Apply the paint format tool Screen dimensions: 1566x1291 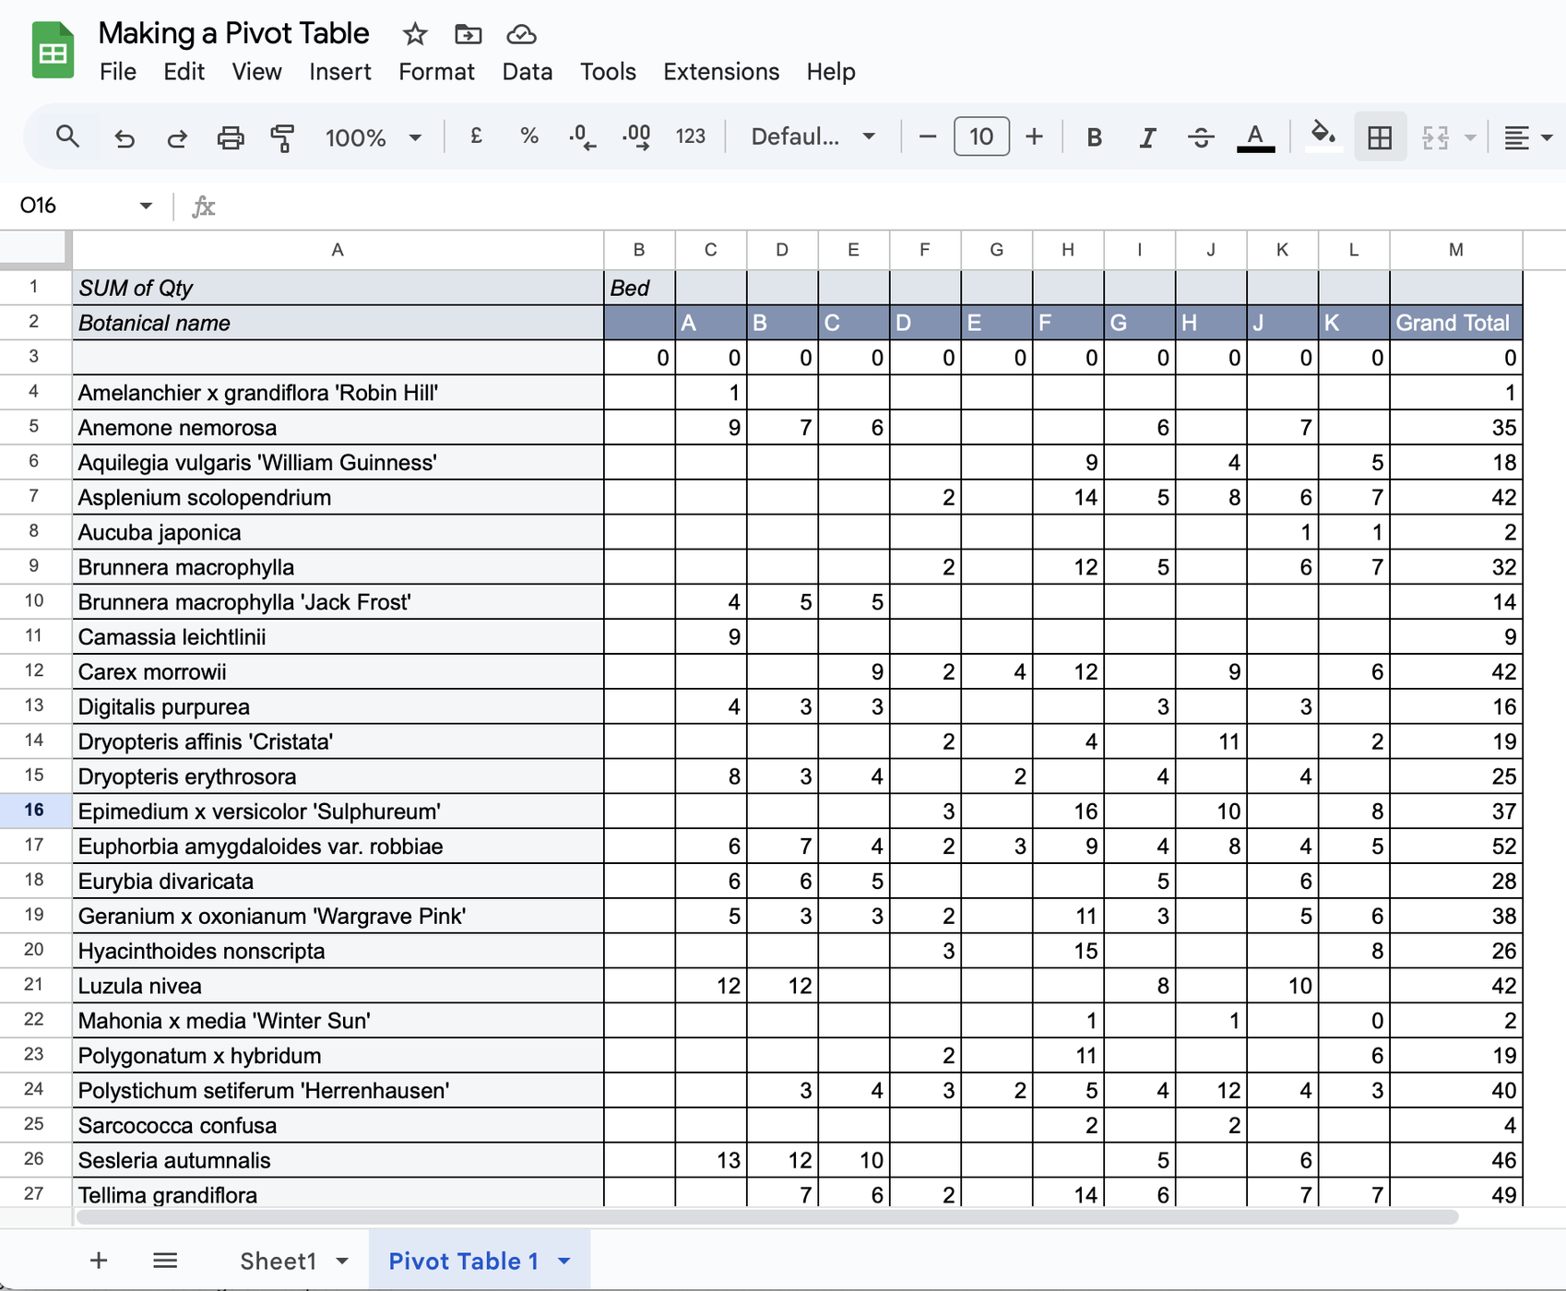click(x=282, y=136)
